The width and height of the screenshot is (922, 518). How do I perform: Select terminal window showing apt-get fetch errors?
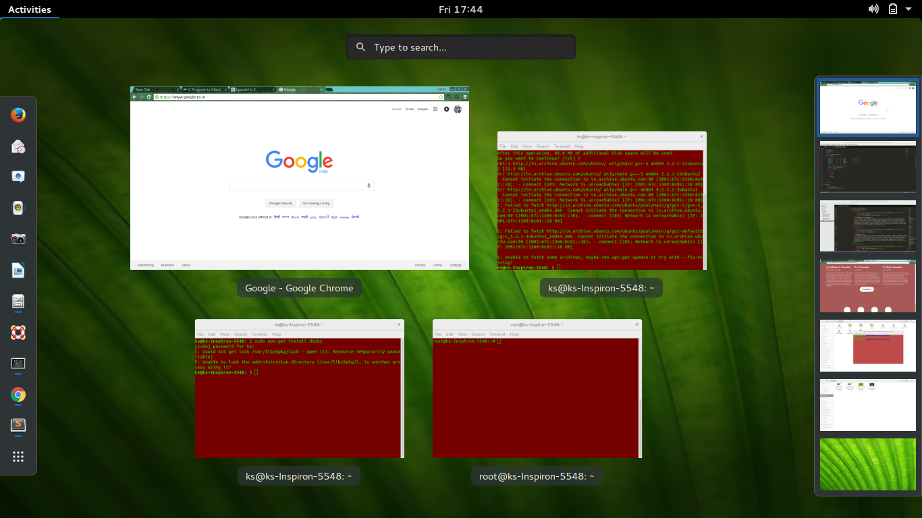pos(602,200)
